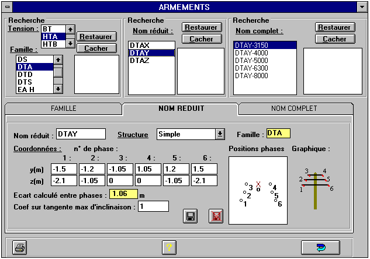Click the printer icon
The image size is (370, 259).
click(x=20, y=247)
